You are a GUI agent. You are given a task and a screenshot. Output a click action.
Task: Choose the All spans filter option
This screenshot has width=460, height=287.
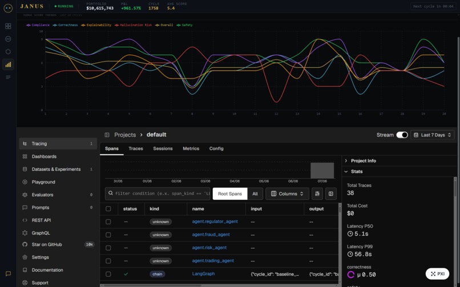255,194
